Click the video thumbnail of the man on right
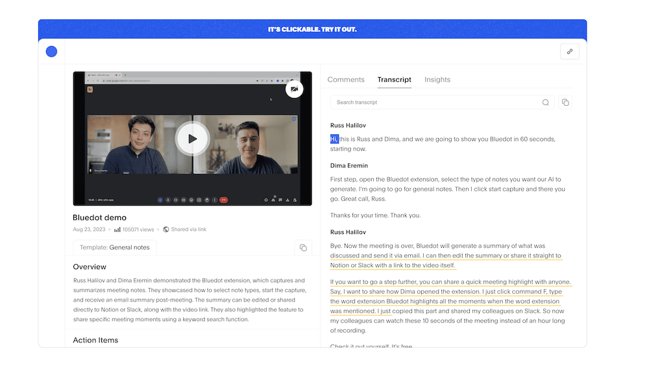The height and width of the screenshot is (373, 649). (x=245, y=144)
